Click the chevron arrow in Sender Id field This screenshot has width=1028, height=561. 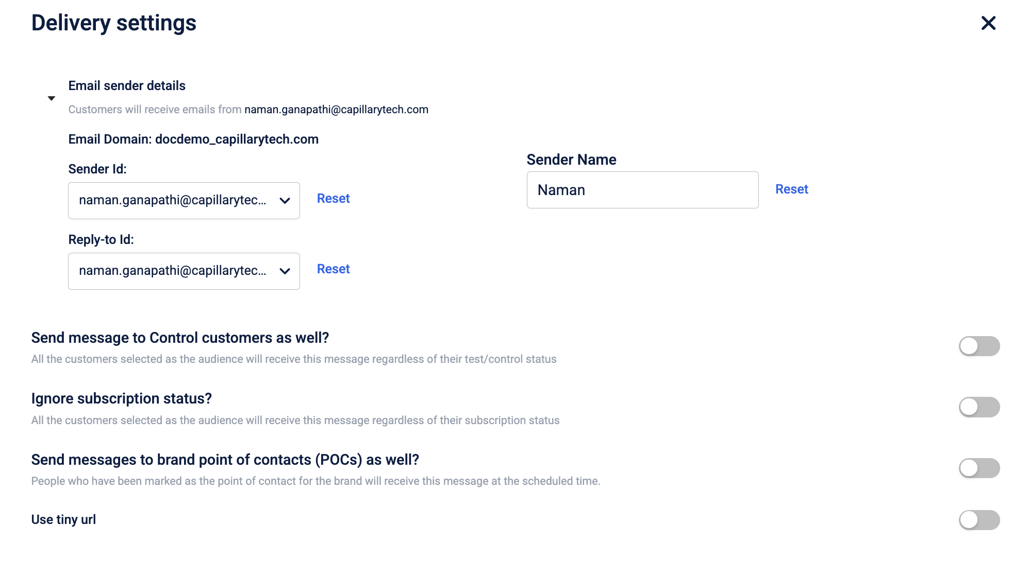pyautogui.click(x=285, y=201)
